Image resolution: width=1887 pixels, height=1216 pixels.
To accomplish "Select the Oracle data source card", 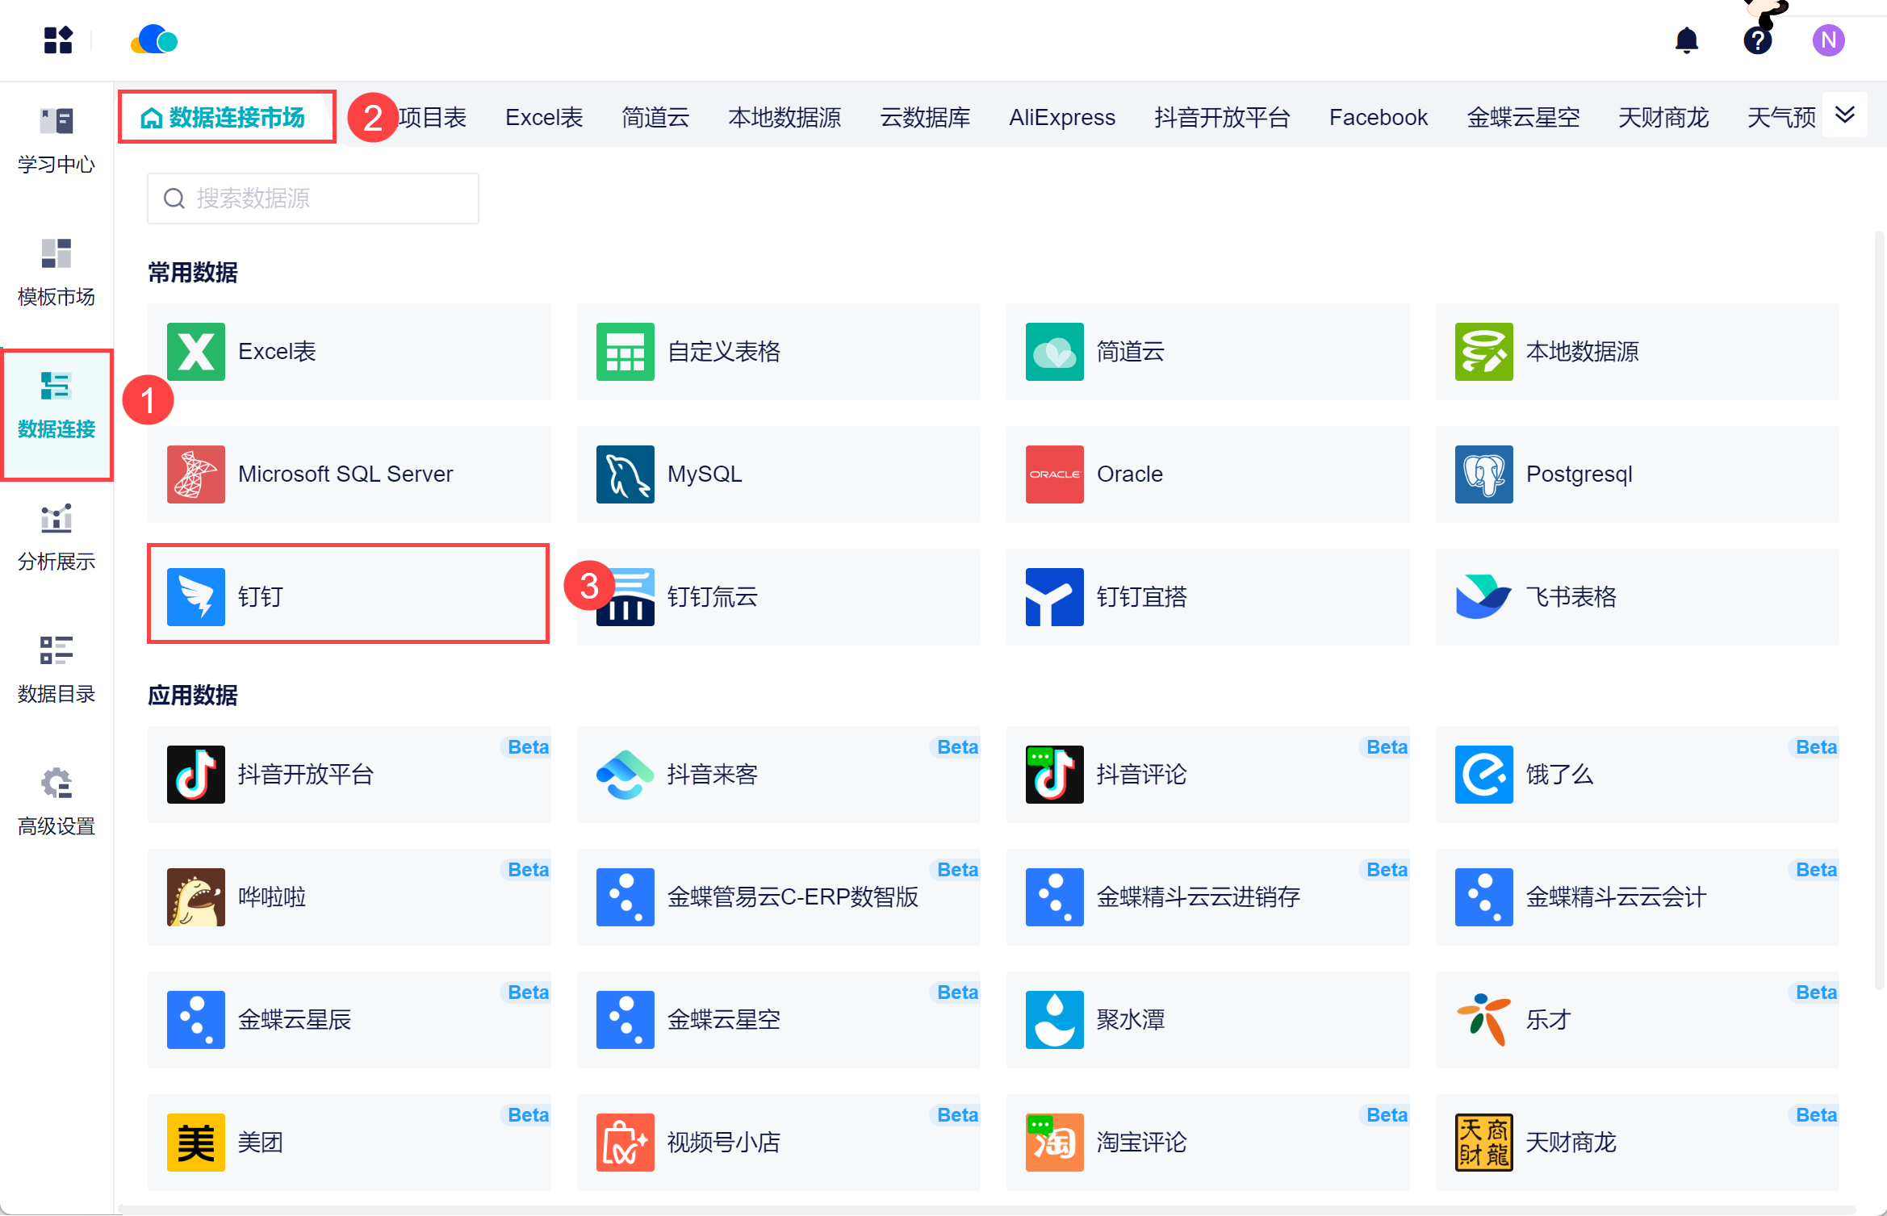I will click(x=1207, y=474).
